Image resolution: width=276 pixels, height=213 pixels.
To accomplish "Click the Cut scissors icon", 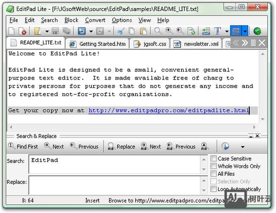I will [x=121, y=31].
